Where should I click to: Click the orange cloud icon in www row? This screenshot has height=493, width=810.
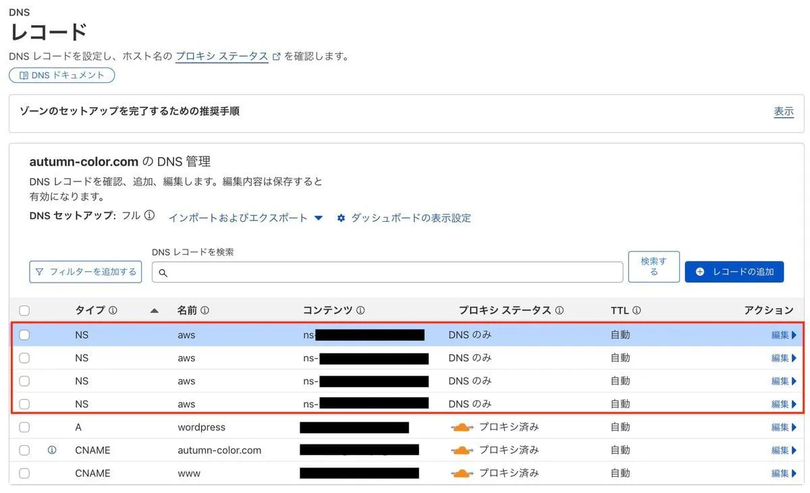(462, 473)
